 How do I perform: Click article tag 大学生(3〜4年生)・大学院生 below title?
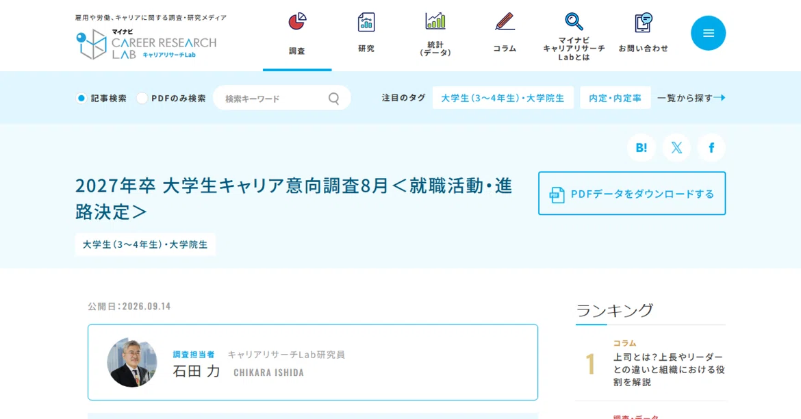tap(145, 244)
